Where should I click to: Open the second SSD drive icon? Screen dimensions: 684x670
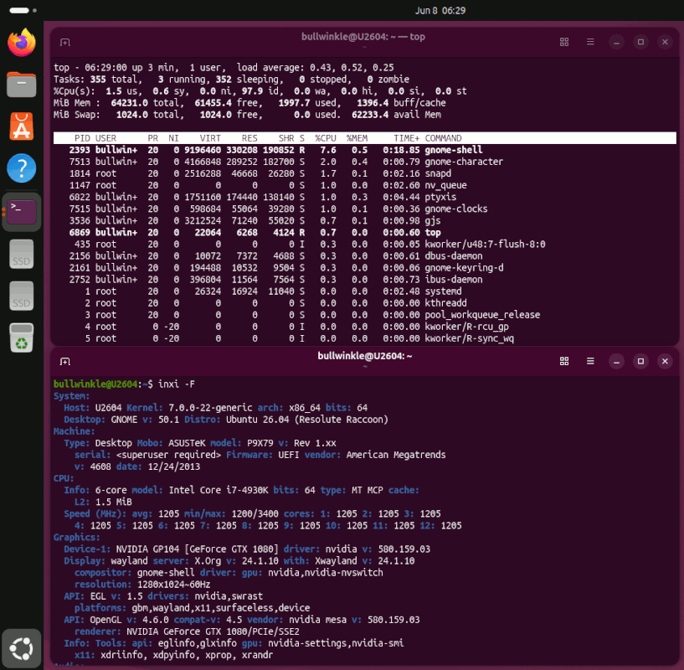[x=22, y=296]
